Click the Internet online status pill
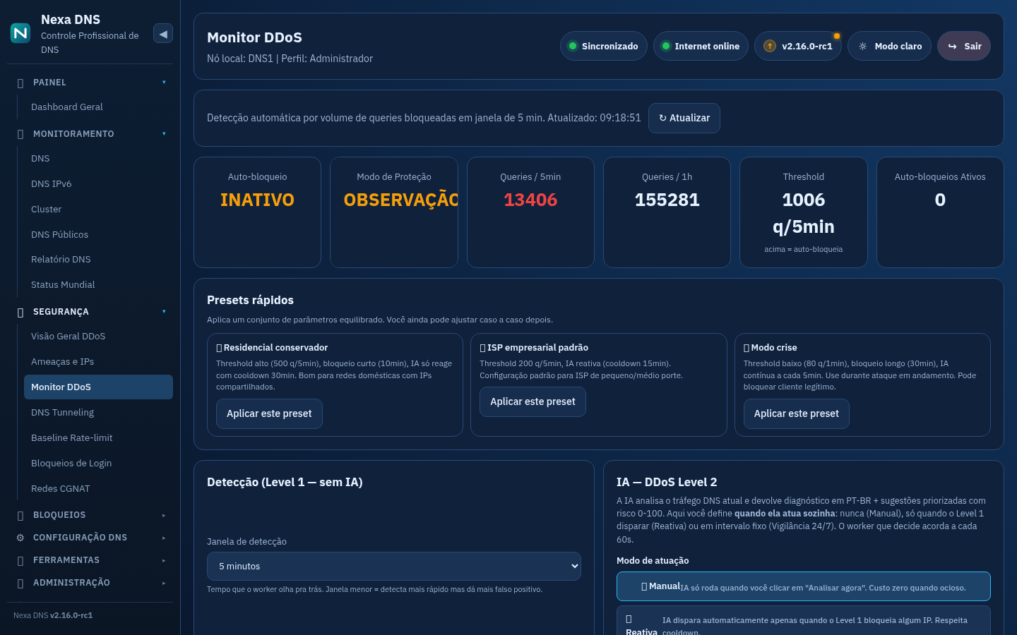1017x635 pixels. click(701, 46)
